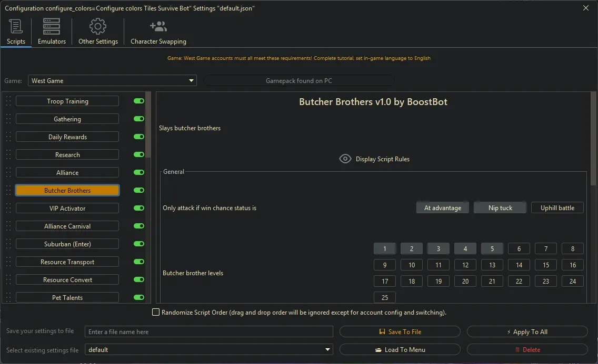
Task: Select butcher brother level 25
Action: click(x=384, y=297)
